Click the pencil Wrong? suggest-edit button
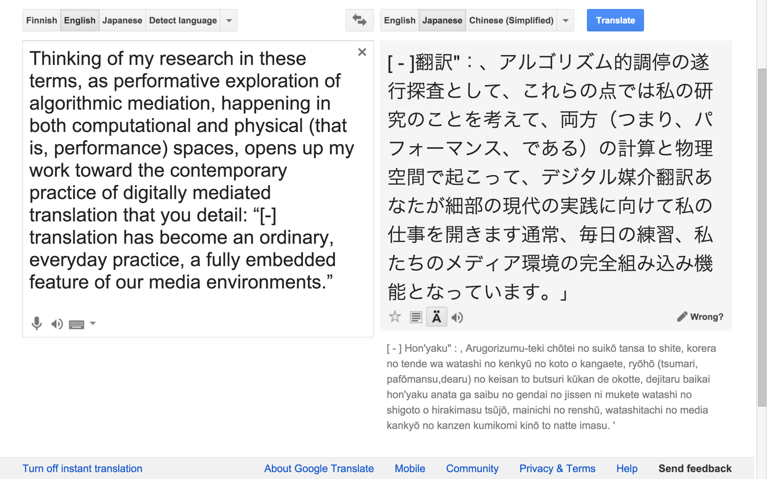Image resolution: width=767 pixels, height=479 pixels. click(700, 317)
